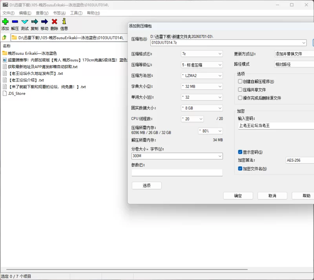The width and height of the screenshot is (314, 280).
Task: Click the main window address path field
Action: (69, 37)
